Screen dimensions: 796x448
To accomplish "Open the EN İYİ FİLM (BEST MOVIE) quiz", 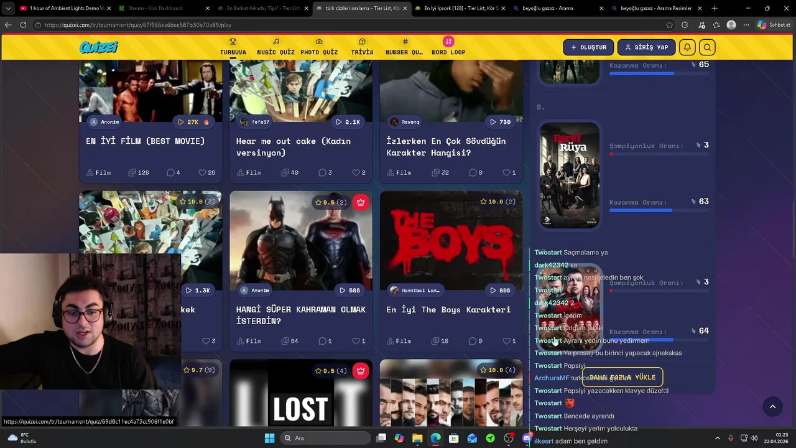I will tap(146, 141).
